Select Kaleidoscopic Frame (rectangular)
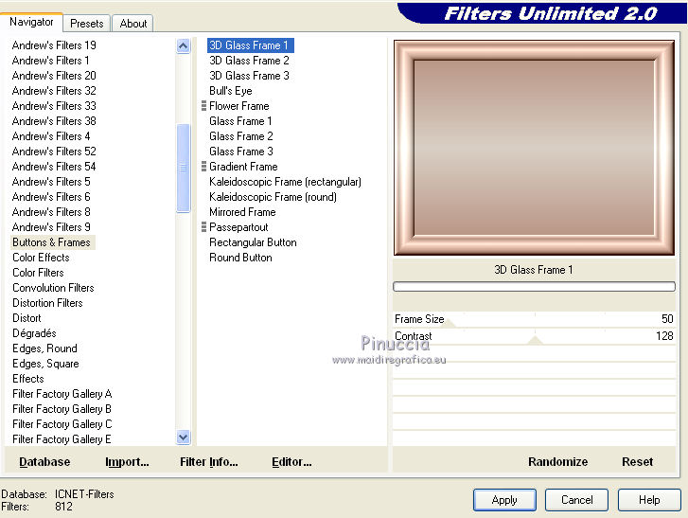 (285, 182)
